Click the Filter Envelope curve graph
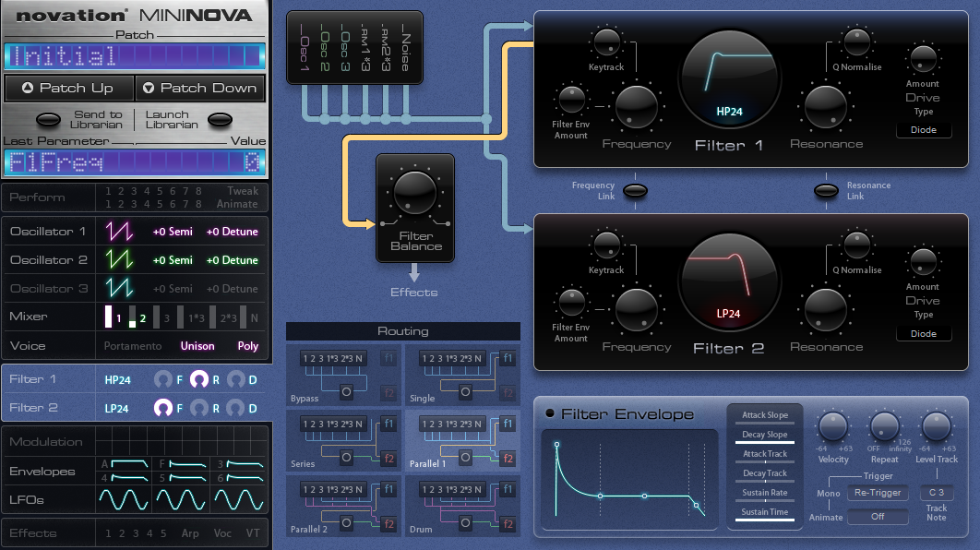This screenshot has height=550, width=980. coord(629,479)
